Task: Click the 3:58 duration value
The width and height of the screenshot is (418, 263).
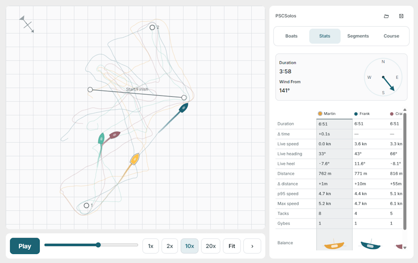Action: [x=285, y=71]
